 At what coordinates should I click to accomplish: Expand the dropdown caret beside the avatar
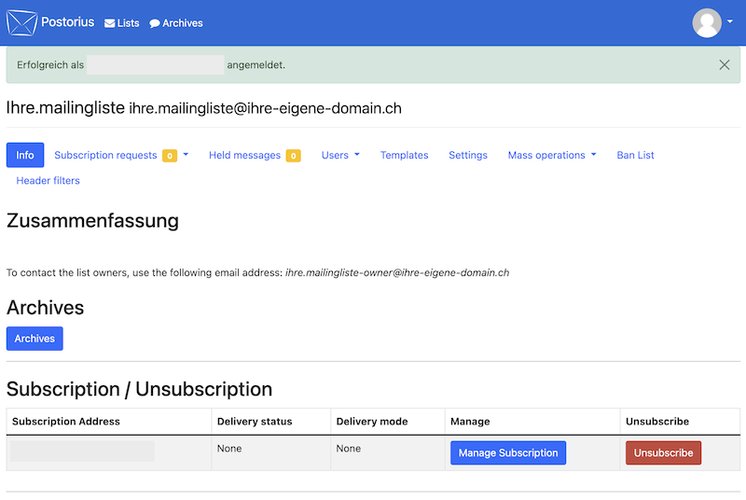tap(730, 21)
